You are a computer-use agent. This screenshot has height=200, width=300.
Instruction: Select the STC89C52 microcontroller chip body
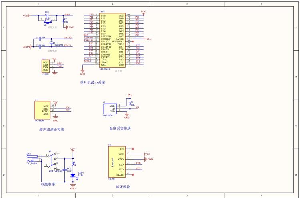[112, 40]
